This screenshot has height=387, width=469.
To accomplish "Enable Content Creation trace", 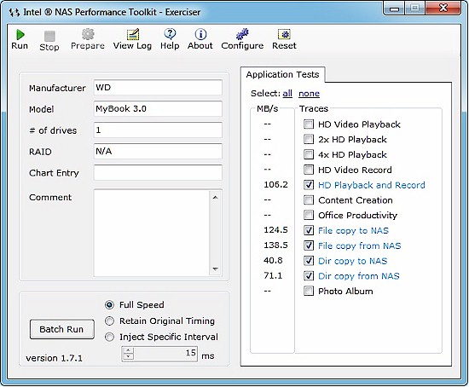I will click(x=309, y=199).
